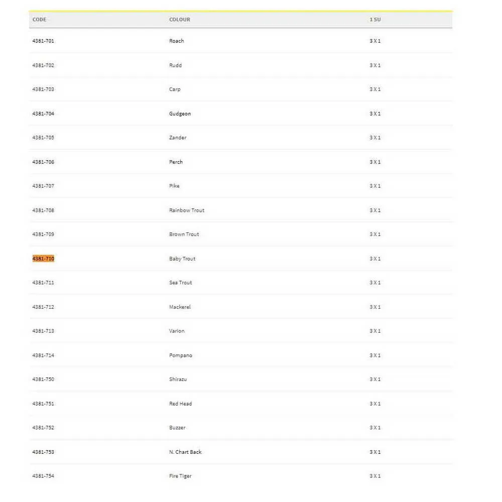Viewport: 502px width, 502px height.
Task: Click the Perch colour cell
Action: click(176, 162)
